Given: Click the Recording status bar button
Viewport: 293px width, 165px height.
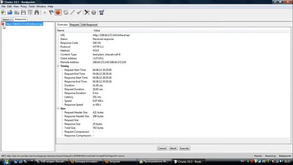Looking at the screenshot, I should tap(270, 156).
